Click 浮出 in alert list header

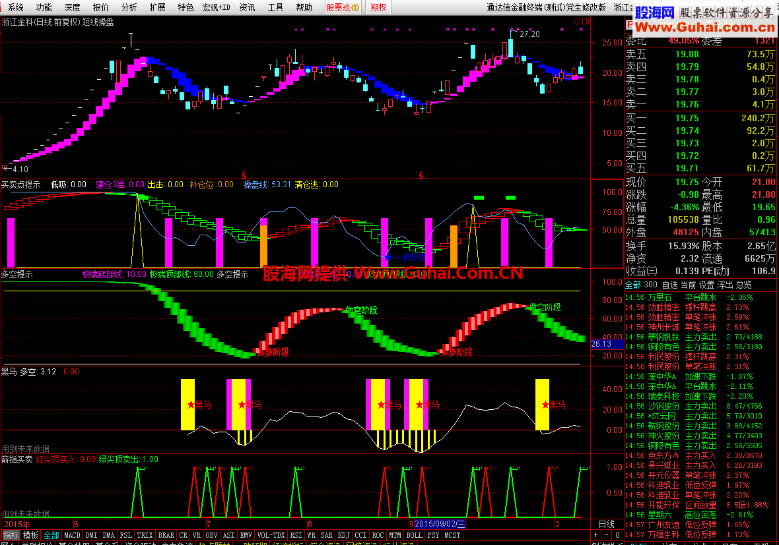tap(726, 285)
